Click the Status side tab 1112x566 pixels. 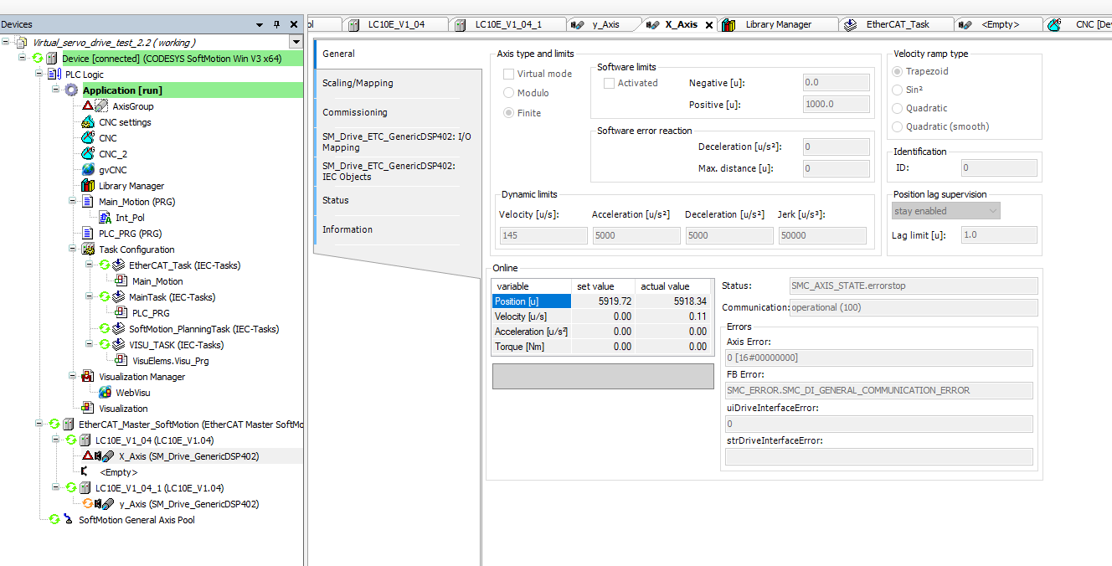336,200
